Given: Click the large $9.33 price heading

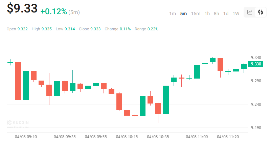Looking at the screenshot, I should [22, 9].
